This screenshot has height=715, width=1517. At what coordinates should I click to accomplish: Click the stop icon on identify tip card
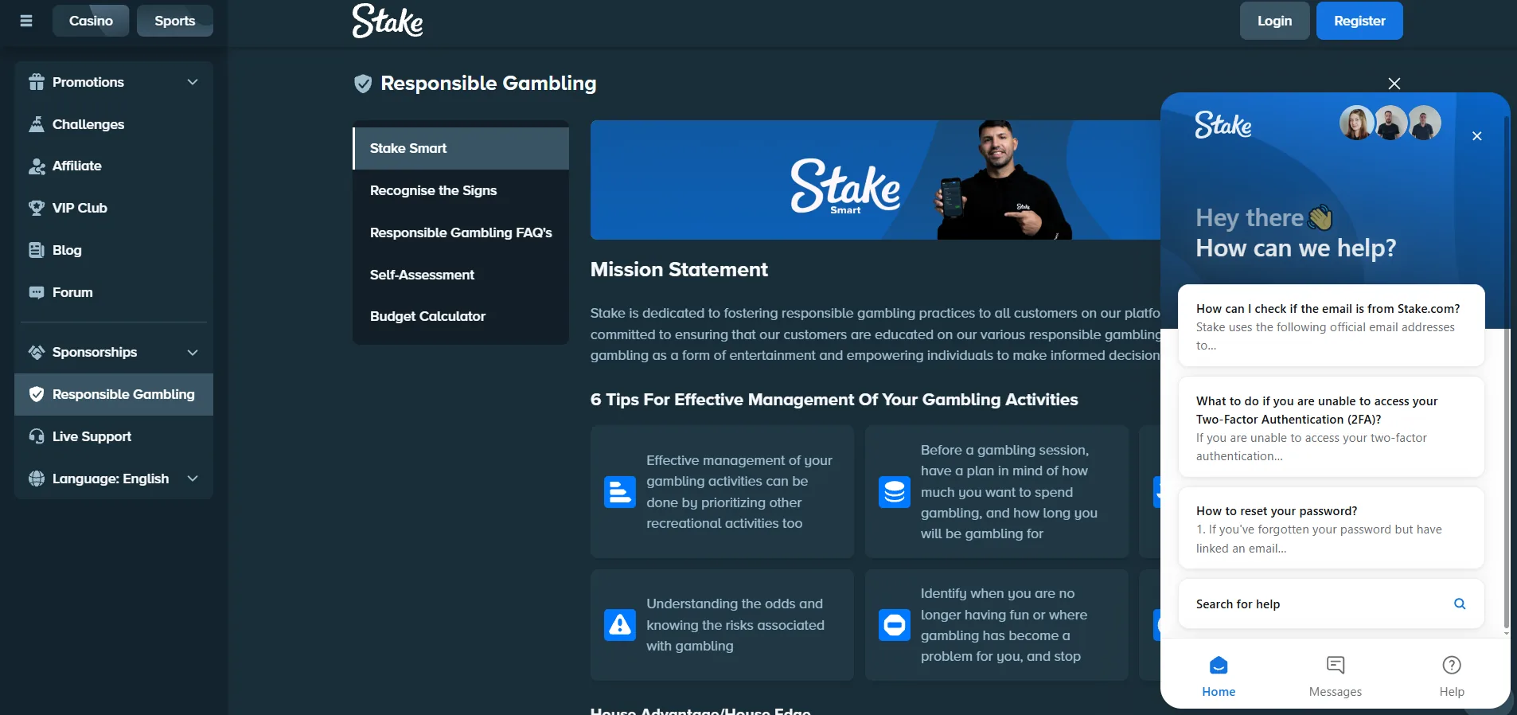(895, 625)
